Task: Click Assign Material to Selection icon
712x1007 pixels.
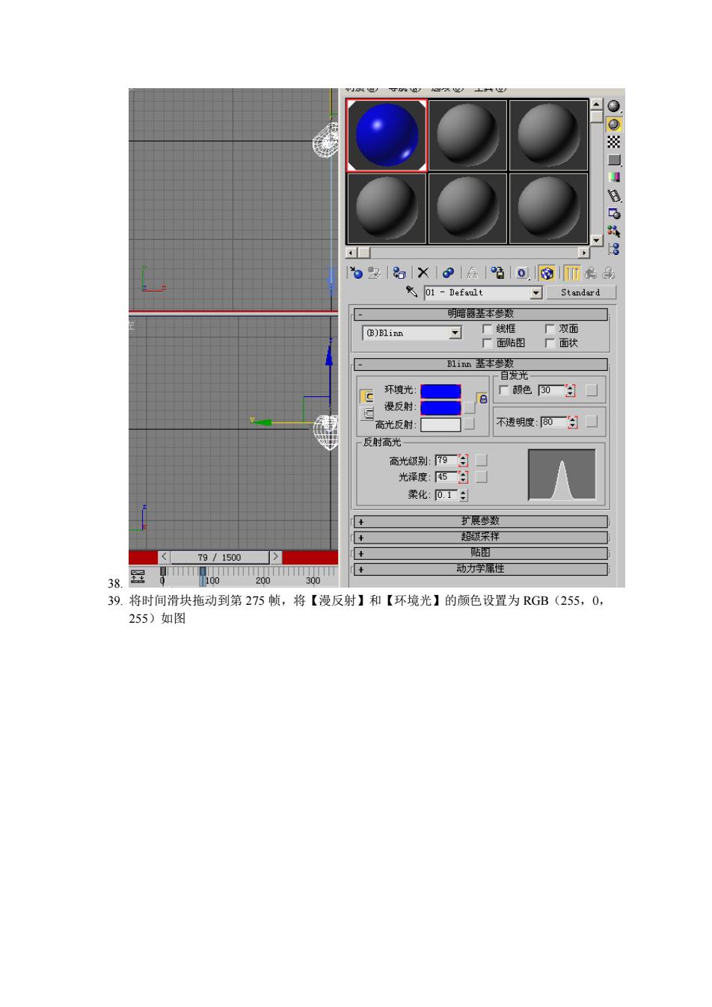Action: [399, 274]
